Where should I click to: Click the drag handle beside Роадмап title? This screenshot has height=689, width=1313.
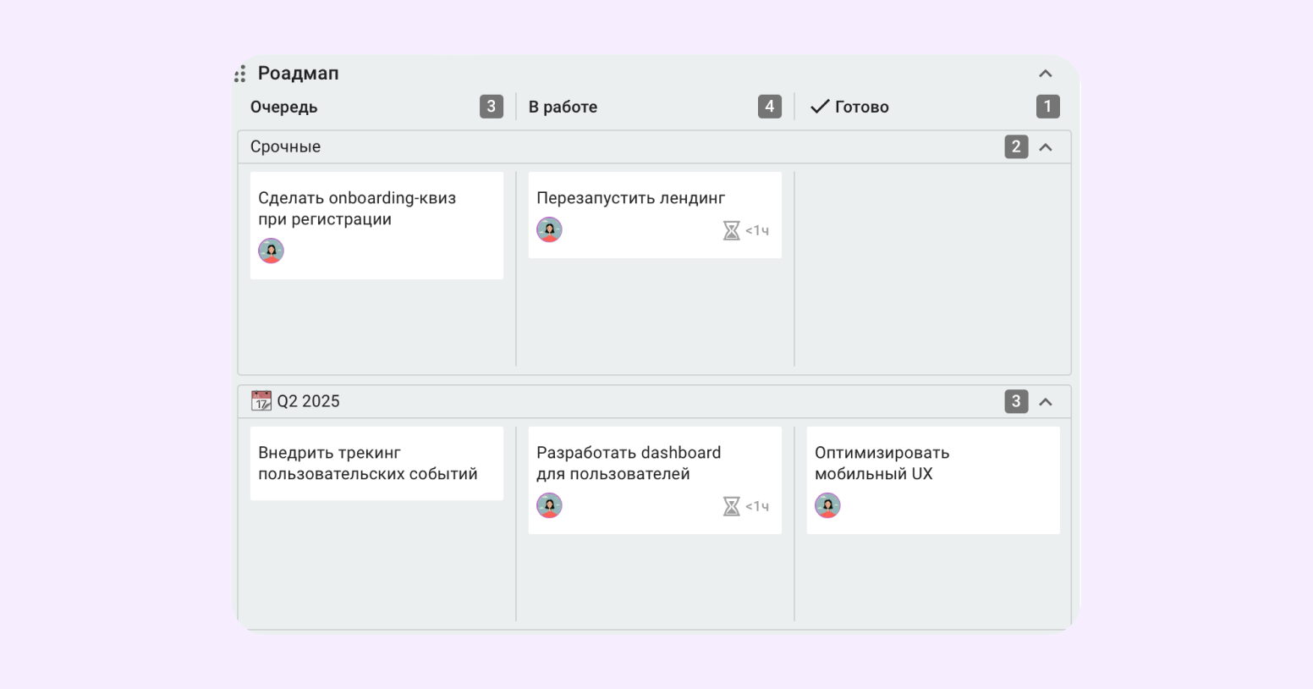click(240, 74)
